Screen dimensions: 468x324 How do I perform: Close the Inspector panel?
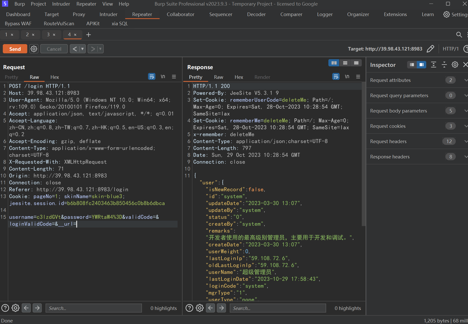point(465,65)
